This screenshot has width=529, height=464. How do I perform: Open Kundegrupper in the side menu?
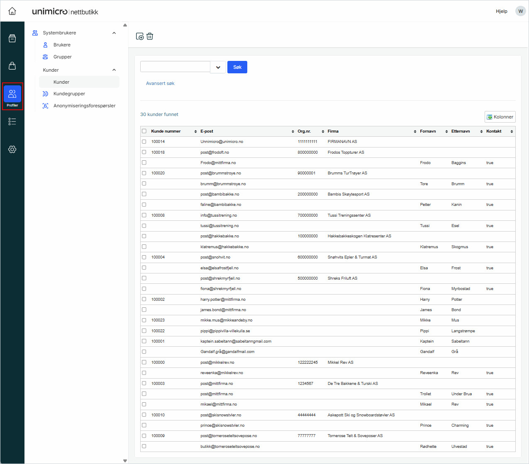(x=69, y=94)
